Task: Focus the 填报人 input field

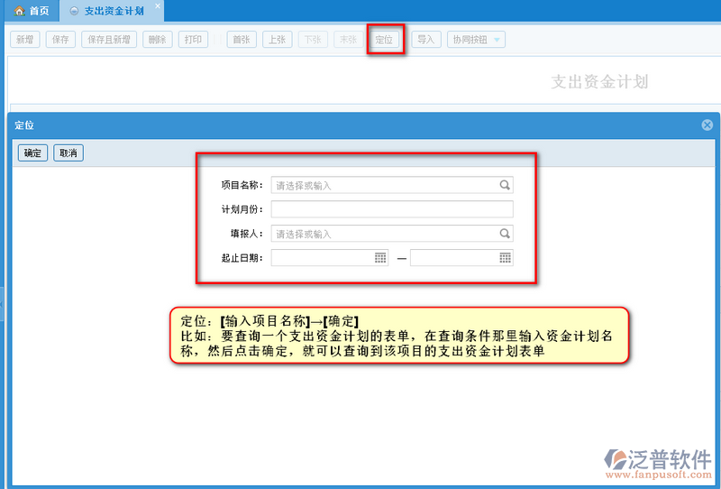Action: point(392,234)
